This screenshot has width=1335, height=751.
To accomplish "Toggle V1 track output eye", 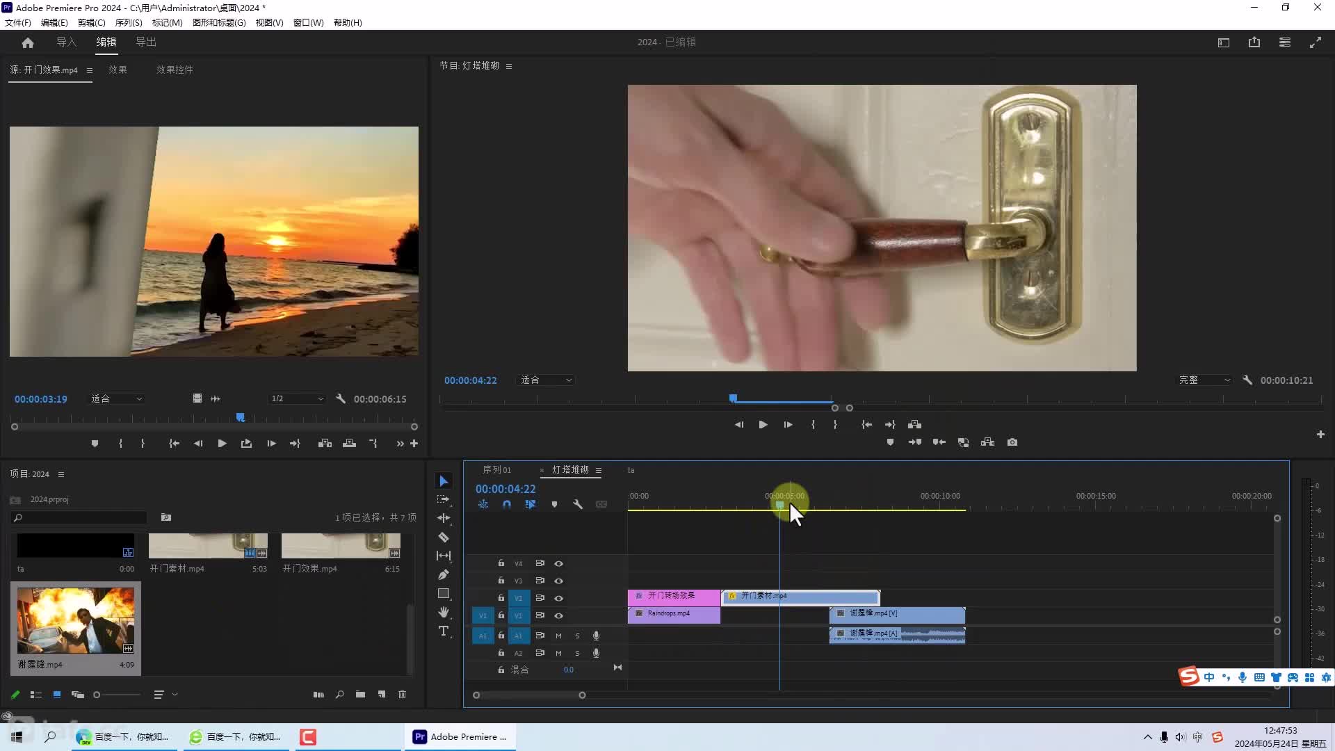I will tap(558, 616).
